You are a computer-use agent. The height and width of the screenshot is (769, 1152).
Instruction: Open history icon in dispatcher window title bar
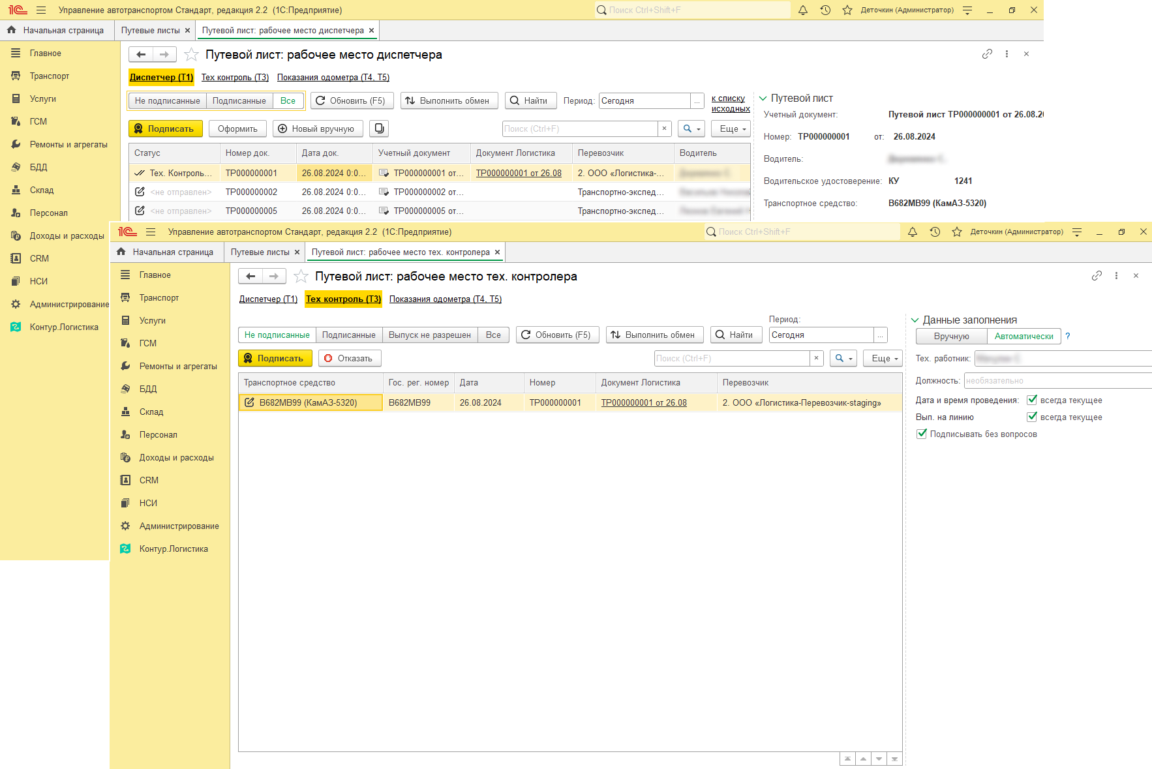click(x=825, y=10)
